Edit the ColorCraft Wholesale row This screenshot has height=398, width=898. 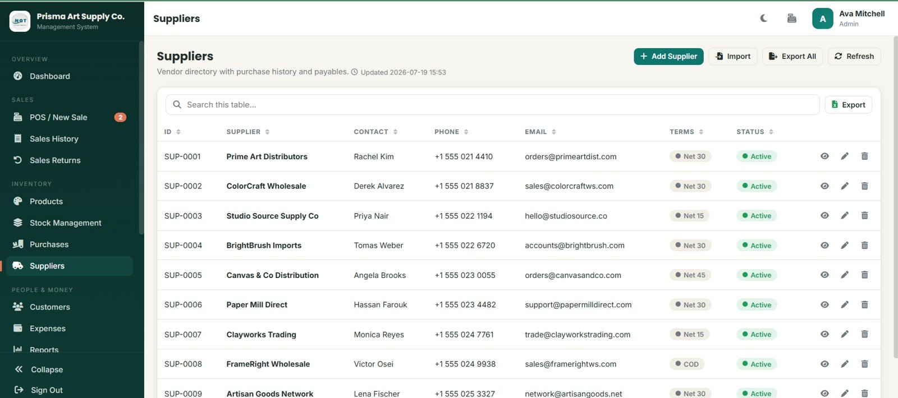pyautogui.click(x=845, y=186)
